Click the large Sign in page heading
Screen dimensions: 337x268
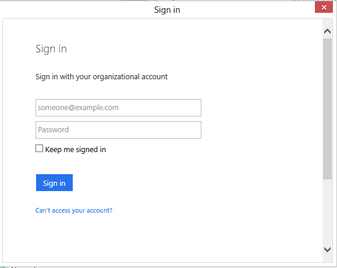click(x=51, y=50)
